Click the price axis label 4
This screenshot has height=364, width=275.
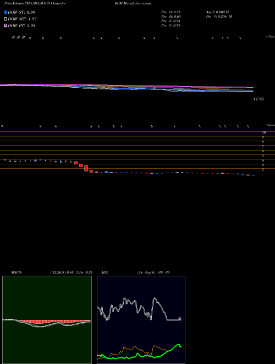[263, 160]
